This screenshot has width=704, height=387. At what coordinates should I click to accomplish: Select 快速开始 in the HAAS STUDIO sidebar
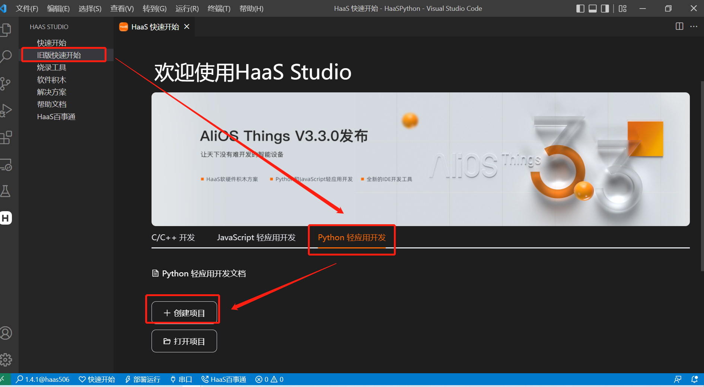66,43
